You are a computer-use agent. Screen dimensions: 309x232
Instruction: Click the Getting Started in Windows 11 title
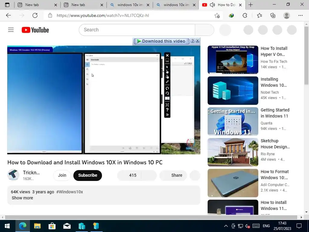(275, 113)
